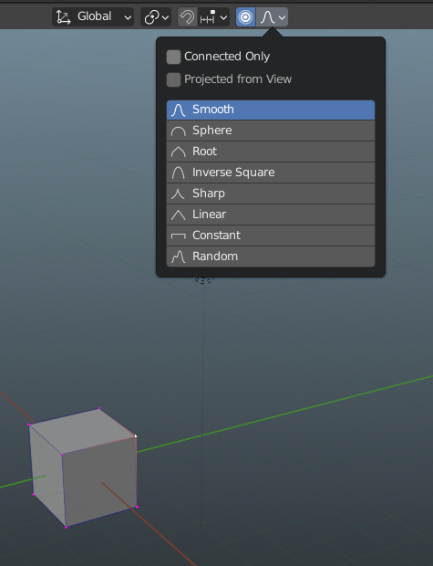Enable the Connected Only checkbox

[173, 57]
